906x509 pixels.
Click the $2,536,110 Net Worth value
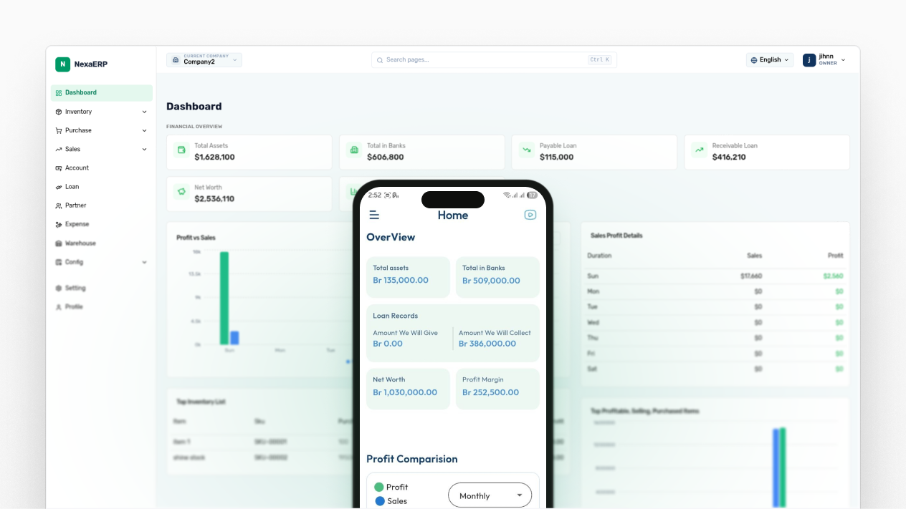click(214, 199)
